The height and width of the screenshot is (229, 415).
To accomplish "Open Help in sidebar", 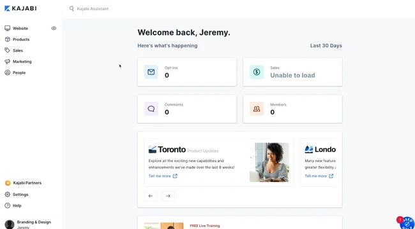I will click(x=17, y=205).
